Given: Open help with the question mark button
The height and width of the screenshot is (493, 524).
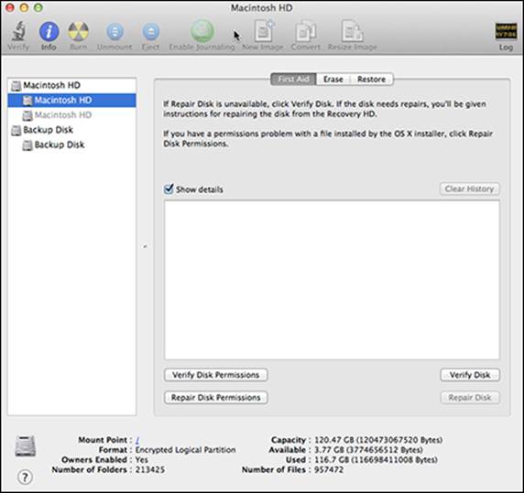Looking at the screenshot, I should (25, 477).
